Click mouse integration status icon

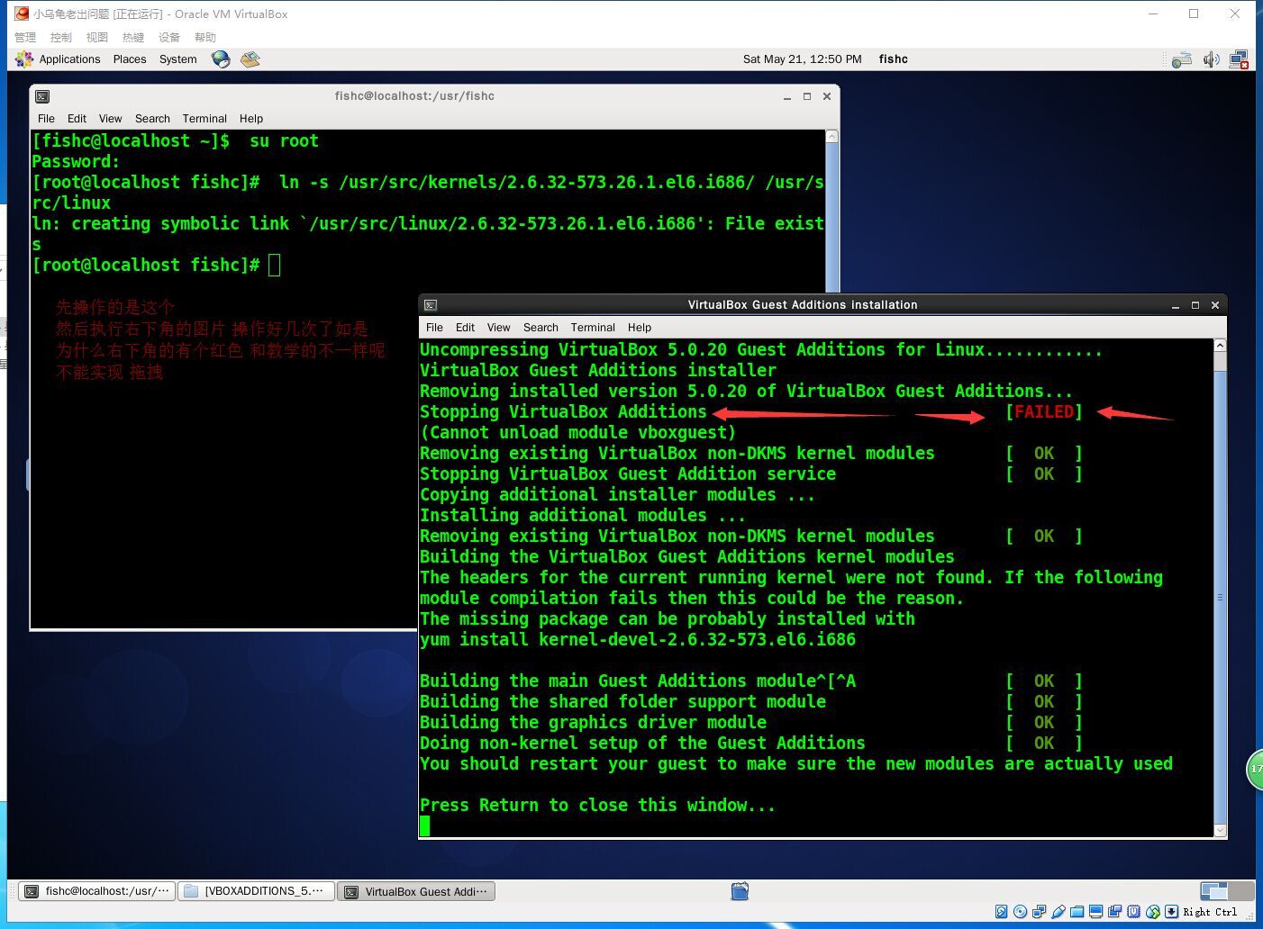coord(1153,912)
